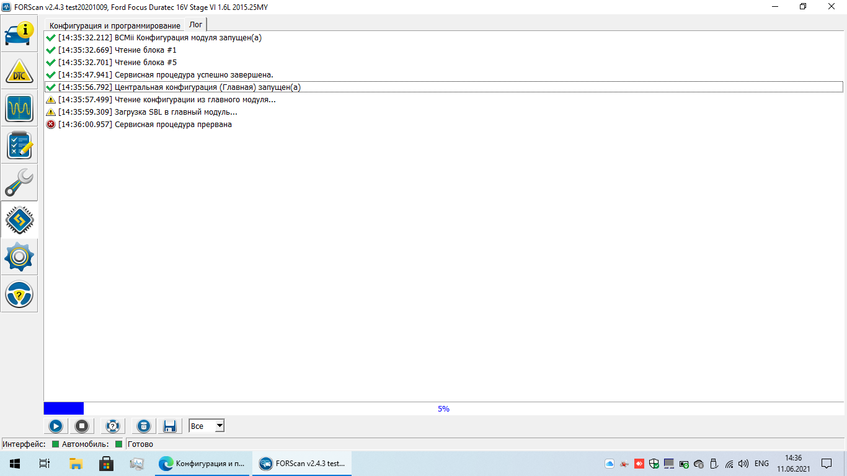Open the settings gear section
The height and width of the screenshot is (476, 847).
[19, 257]
